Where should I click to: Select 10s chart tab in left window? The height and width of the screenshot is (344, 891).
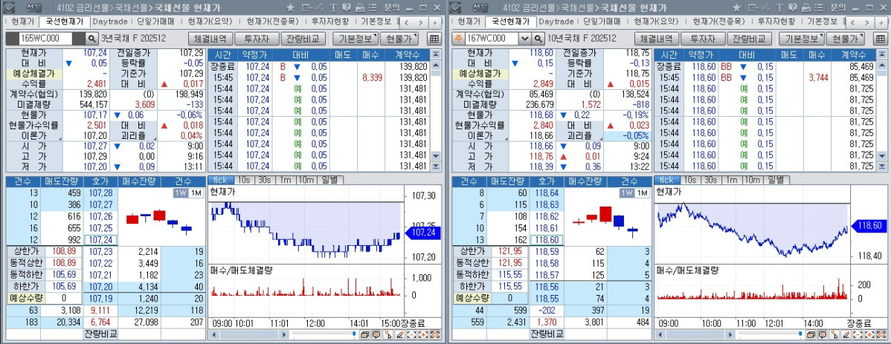coord(242,180)
